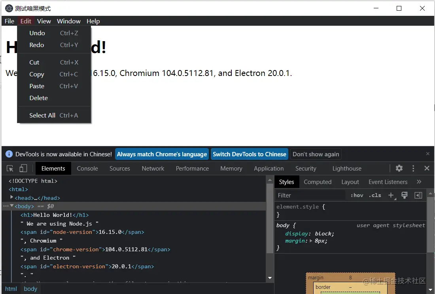Toggle :hov element state button
The width and height of the screenshot is (435, 294).
(x=357, y=195)
